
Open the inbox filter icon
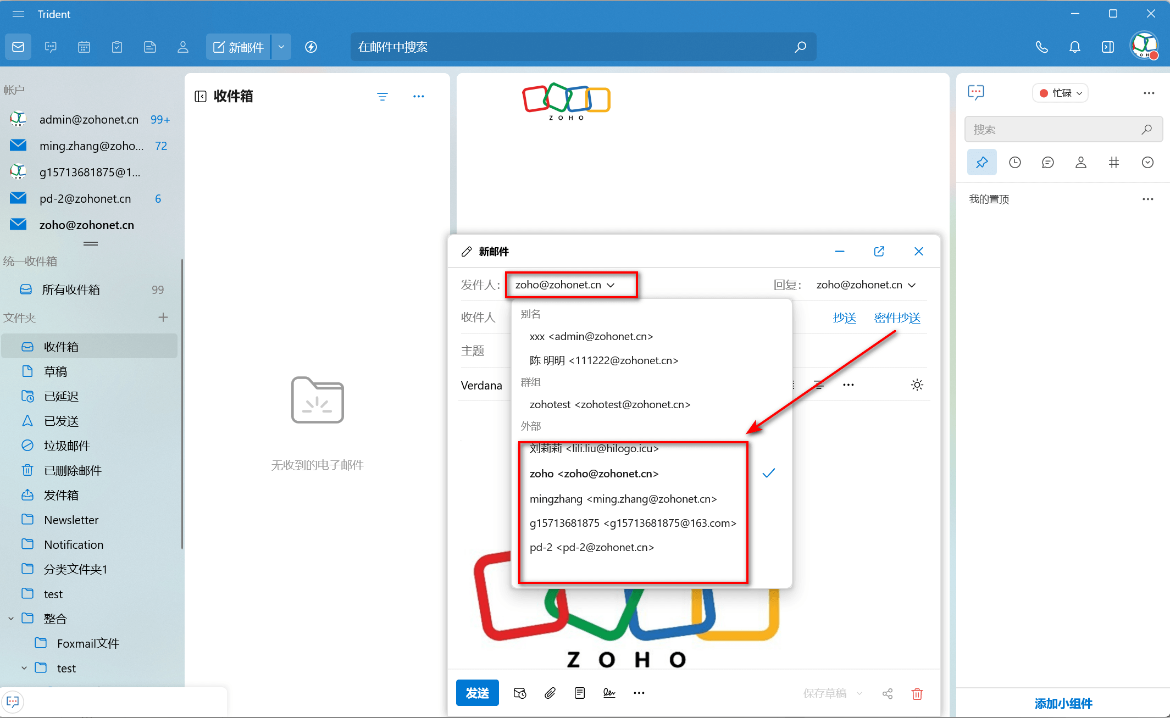382,97
